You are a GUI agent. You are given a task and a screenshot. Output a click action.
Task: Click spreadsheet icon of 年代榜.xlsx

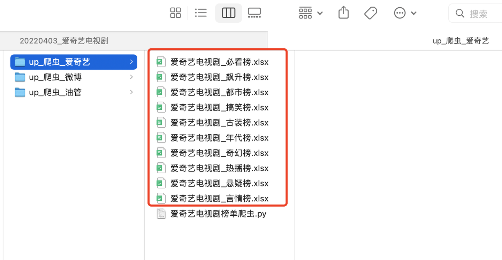161,137
